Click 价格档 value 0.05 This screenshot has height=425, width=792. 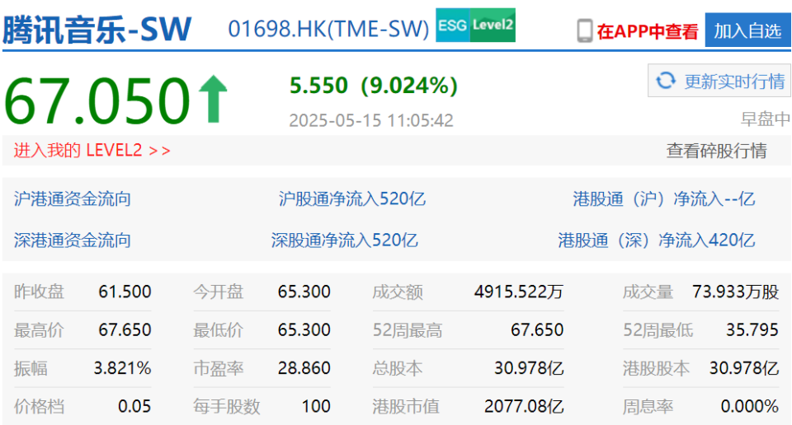tap(134, 406)
